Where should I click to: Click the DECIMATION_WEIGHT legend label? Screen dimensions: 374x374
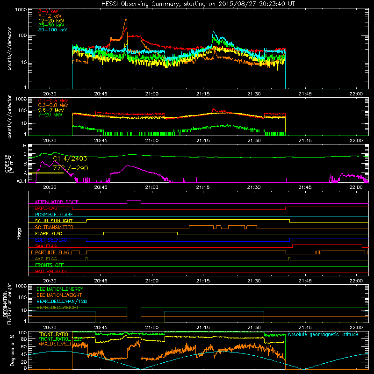(59, 295)
